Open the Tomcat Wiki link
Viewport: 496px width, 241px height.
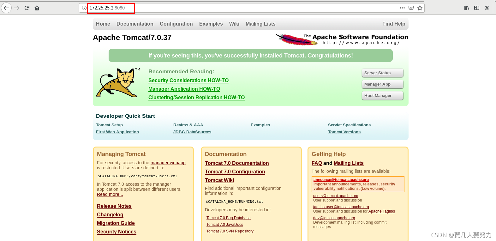coord(219,180)
